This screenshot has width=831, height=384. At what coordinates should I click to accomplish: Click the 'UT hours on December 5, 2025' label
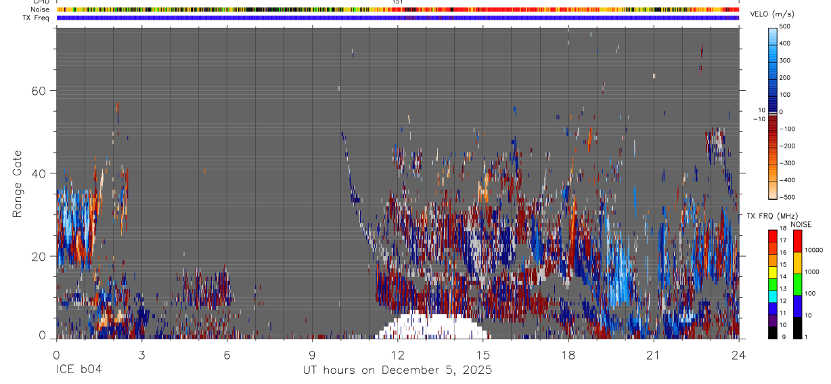(397, 370)
